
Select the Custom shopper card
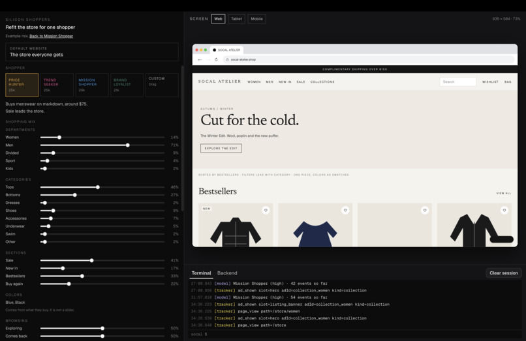tap(162, 85)
